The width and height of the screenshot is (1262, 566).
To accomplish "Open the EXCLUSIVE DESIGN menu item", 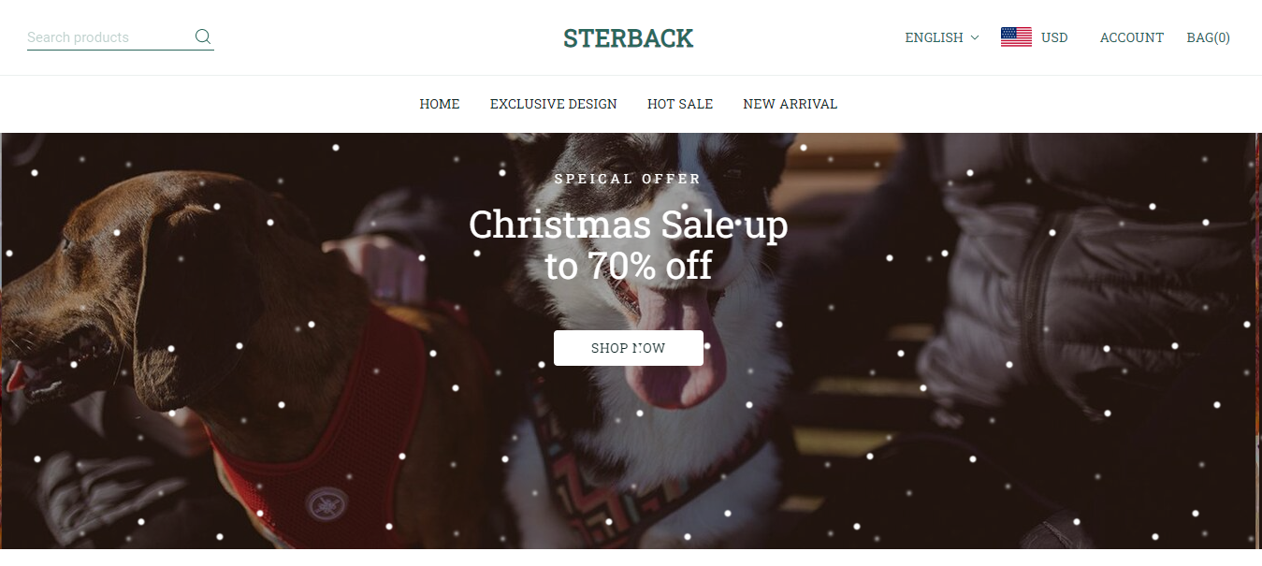I will coord(554,104).
